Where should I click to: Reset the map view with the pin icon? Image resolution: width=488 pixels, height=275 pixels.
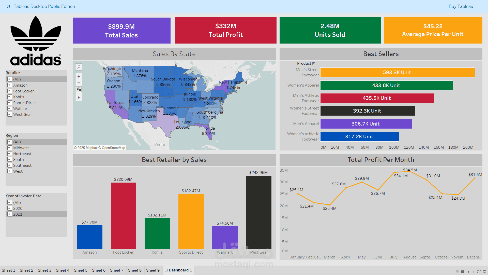[79, 89]
